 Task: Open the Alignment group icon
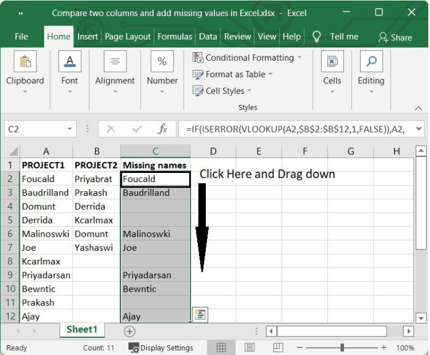point(115,62)
